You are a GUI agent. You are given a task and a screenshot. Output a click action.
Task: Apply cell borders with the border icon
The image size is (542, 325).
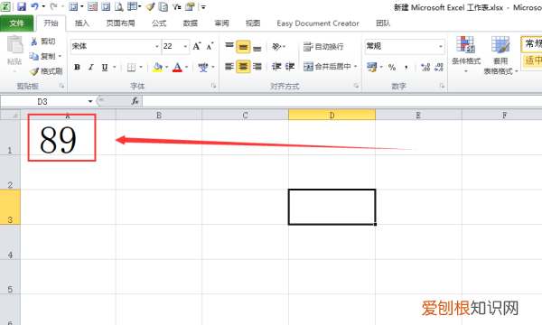(131, 67)
